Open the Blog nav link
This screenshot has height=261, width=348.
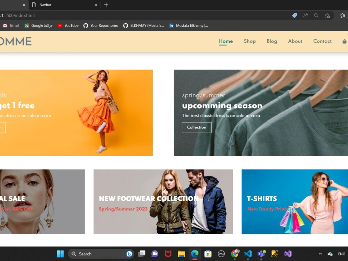pyautogui.click(x=272, y=41)
